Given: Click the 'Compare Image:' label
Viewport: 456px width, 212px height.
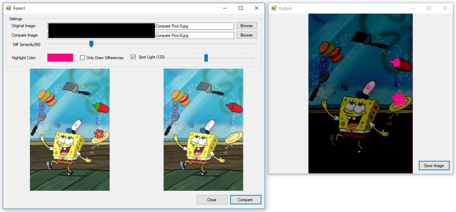Looking at the screenshot, I should pos(25,35).
